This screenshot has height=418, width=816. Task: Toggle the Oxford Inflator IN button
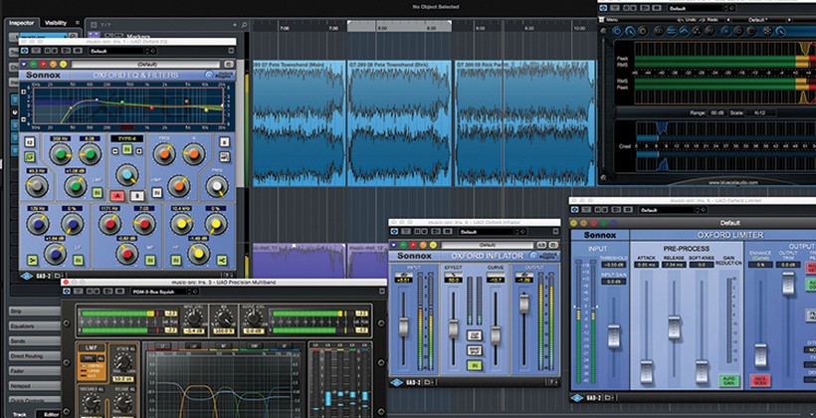[x=474, y=365]
